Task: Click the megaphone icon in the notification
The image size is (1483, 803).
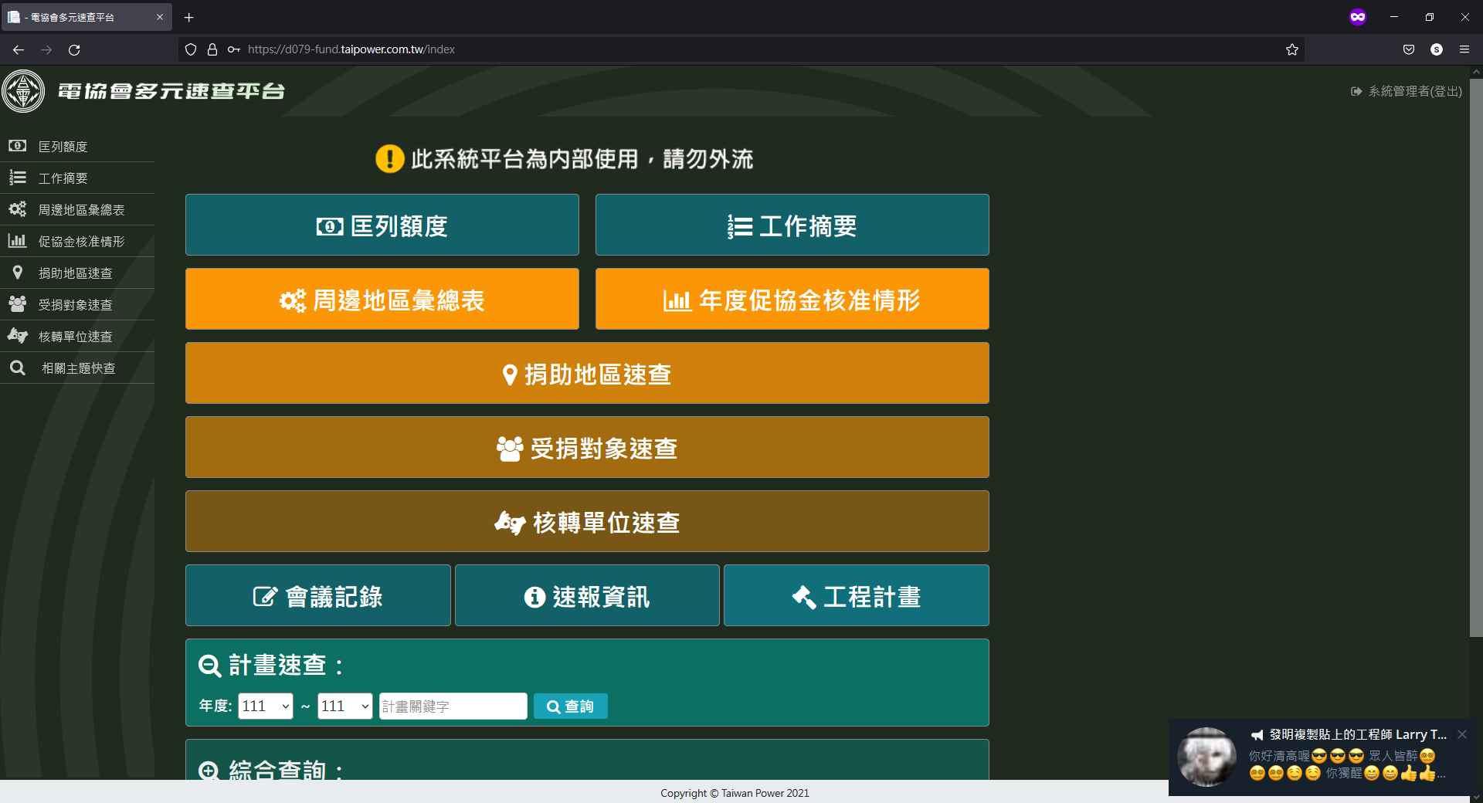Action: [x=1257, y=735]
